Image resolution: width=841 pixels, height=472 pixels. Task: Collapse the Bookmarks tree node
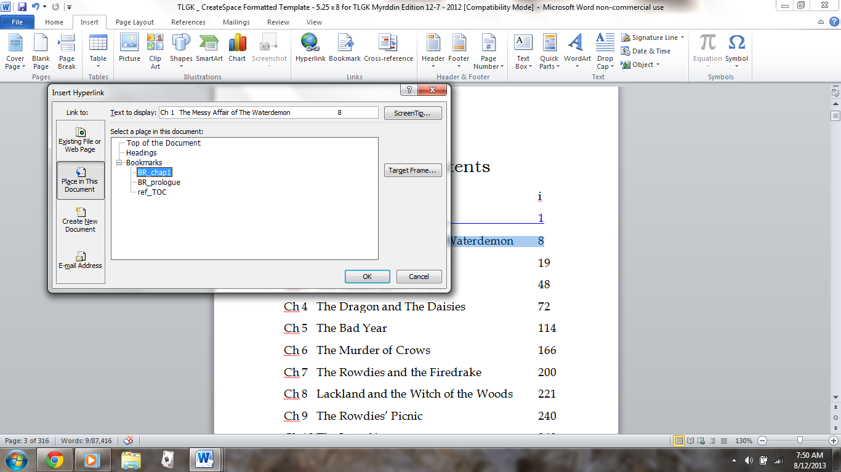point(120,163)
